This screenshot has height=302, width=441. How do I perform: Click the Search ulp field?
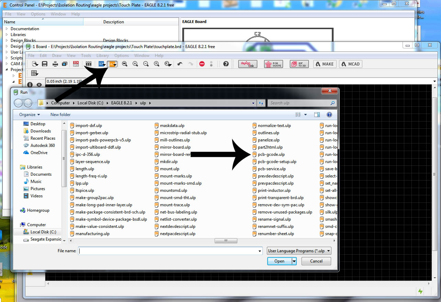point(302,103)
